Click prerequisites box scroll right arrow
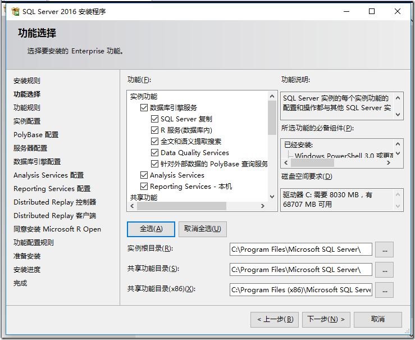Viewport: 415px width, 340px height. click(x=389, y=163)
